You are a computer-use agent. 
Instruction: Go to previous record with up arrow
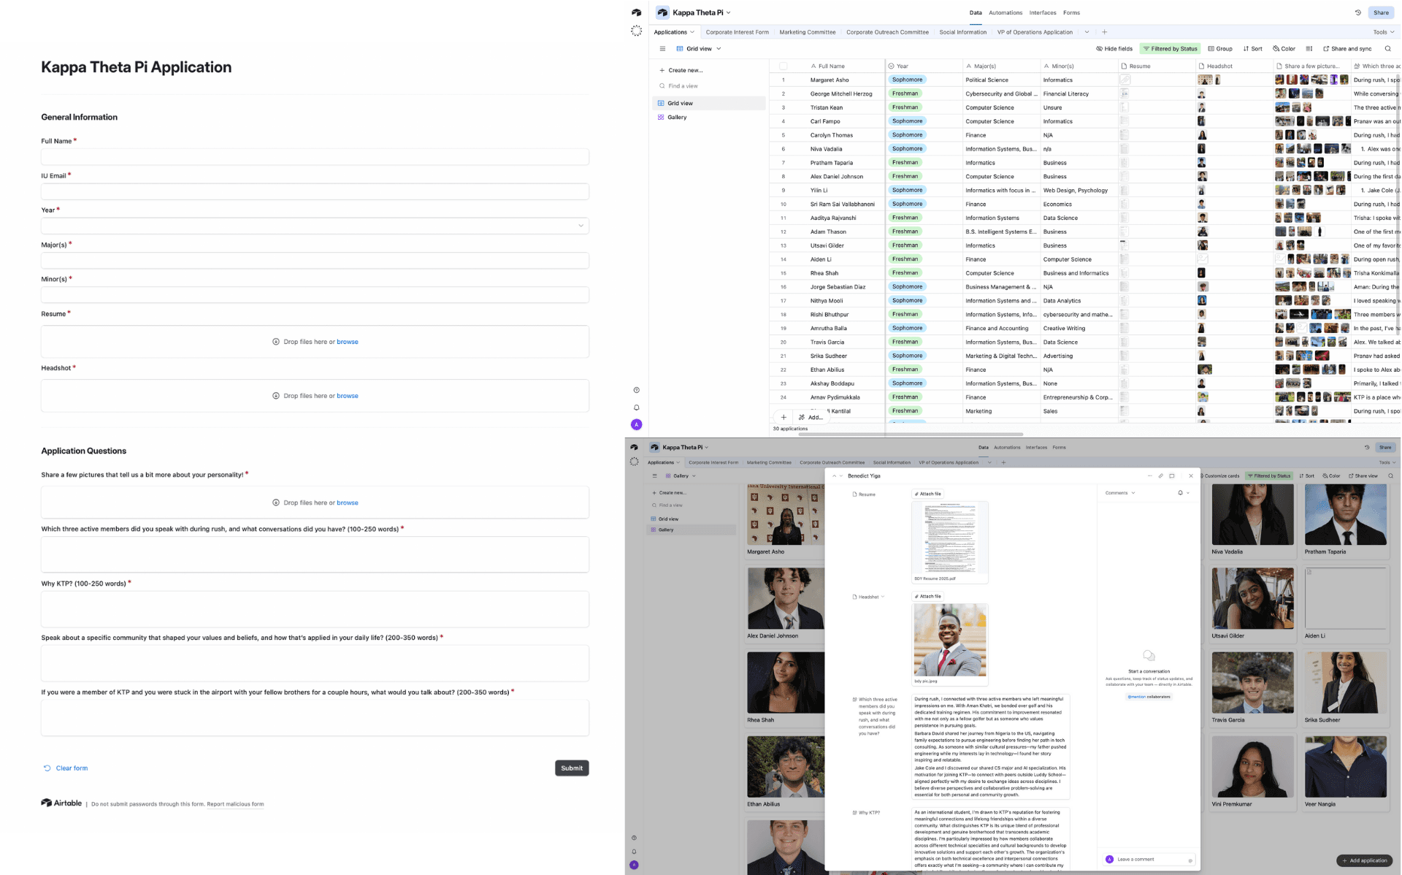tap(834, 475)
